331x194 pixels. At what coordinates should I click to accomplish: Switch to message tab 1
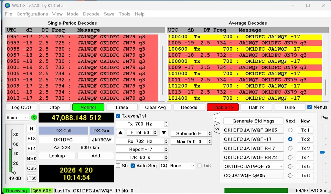click(217, 118)
